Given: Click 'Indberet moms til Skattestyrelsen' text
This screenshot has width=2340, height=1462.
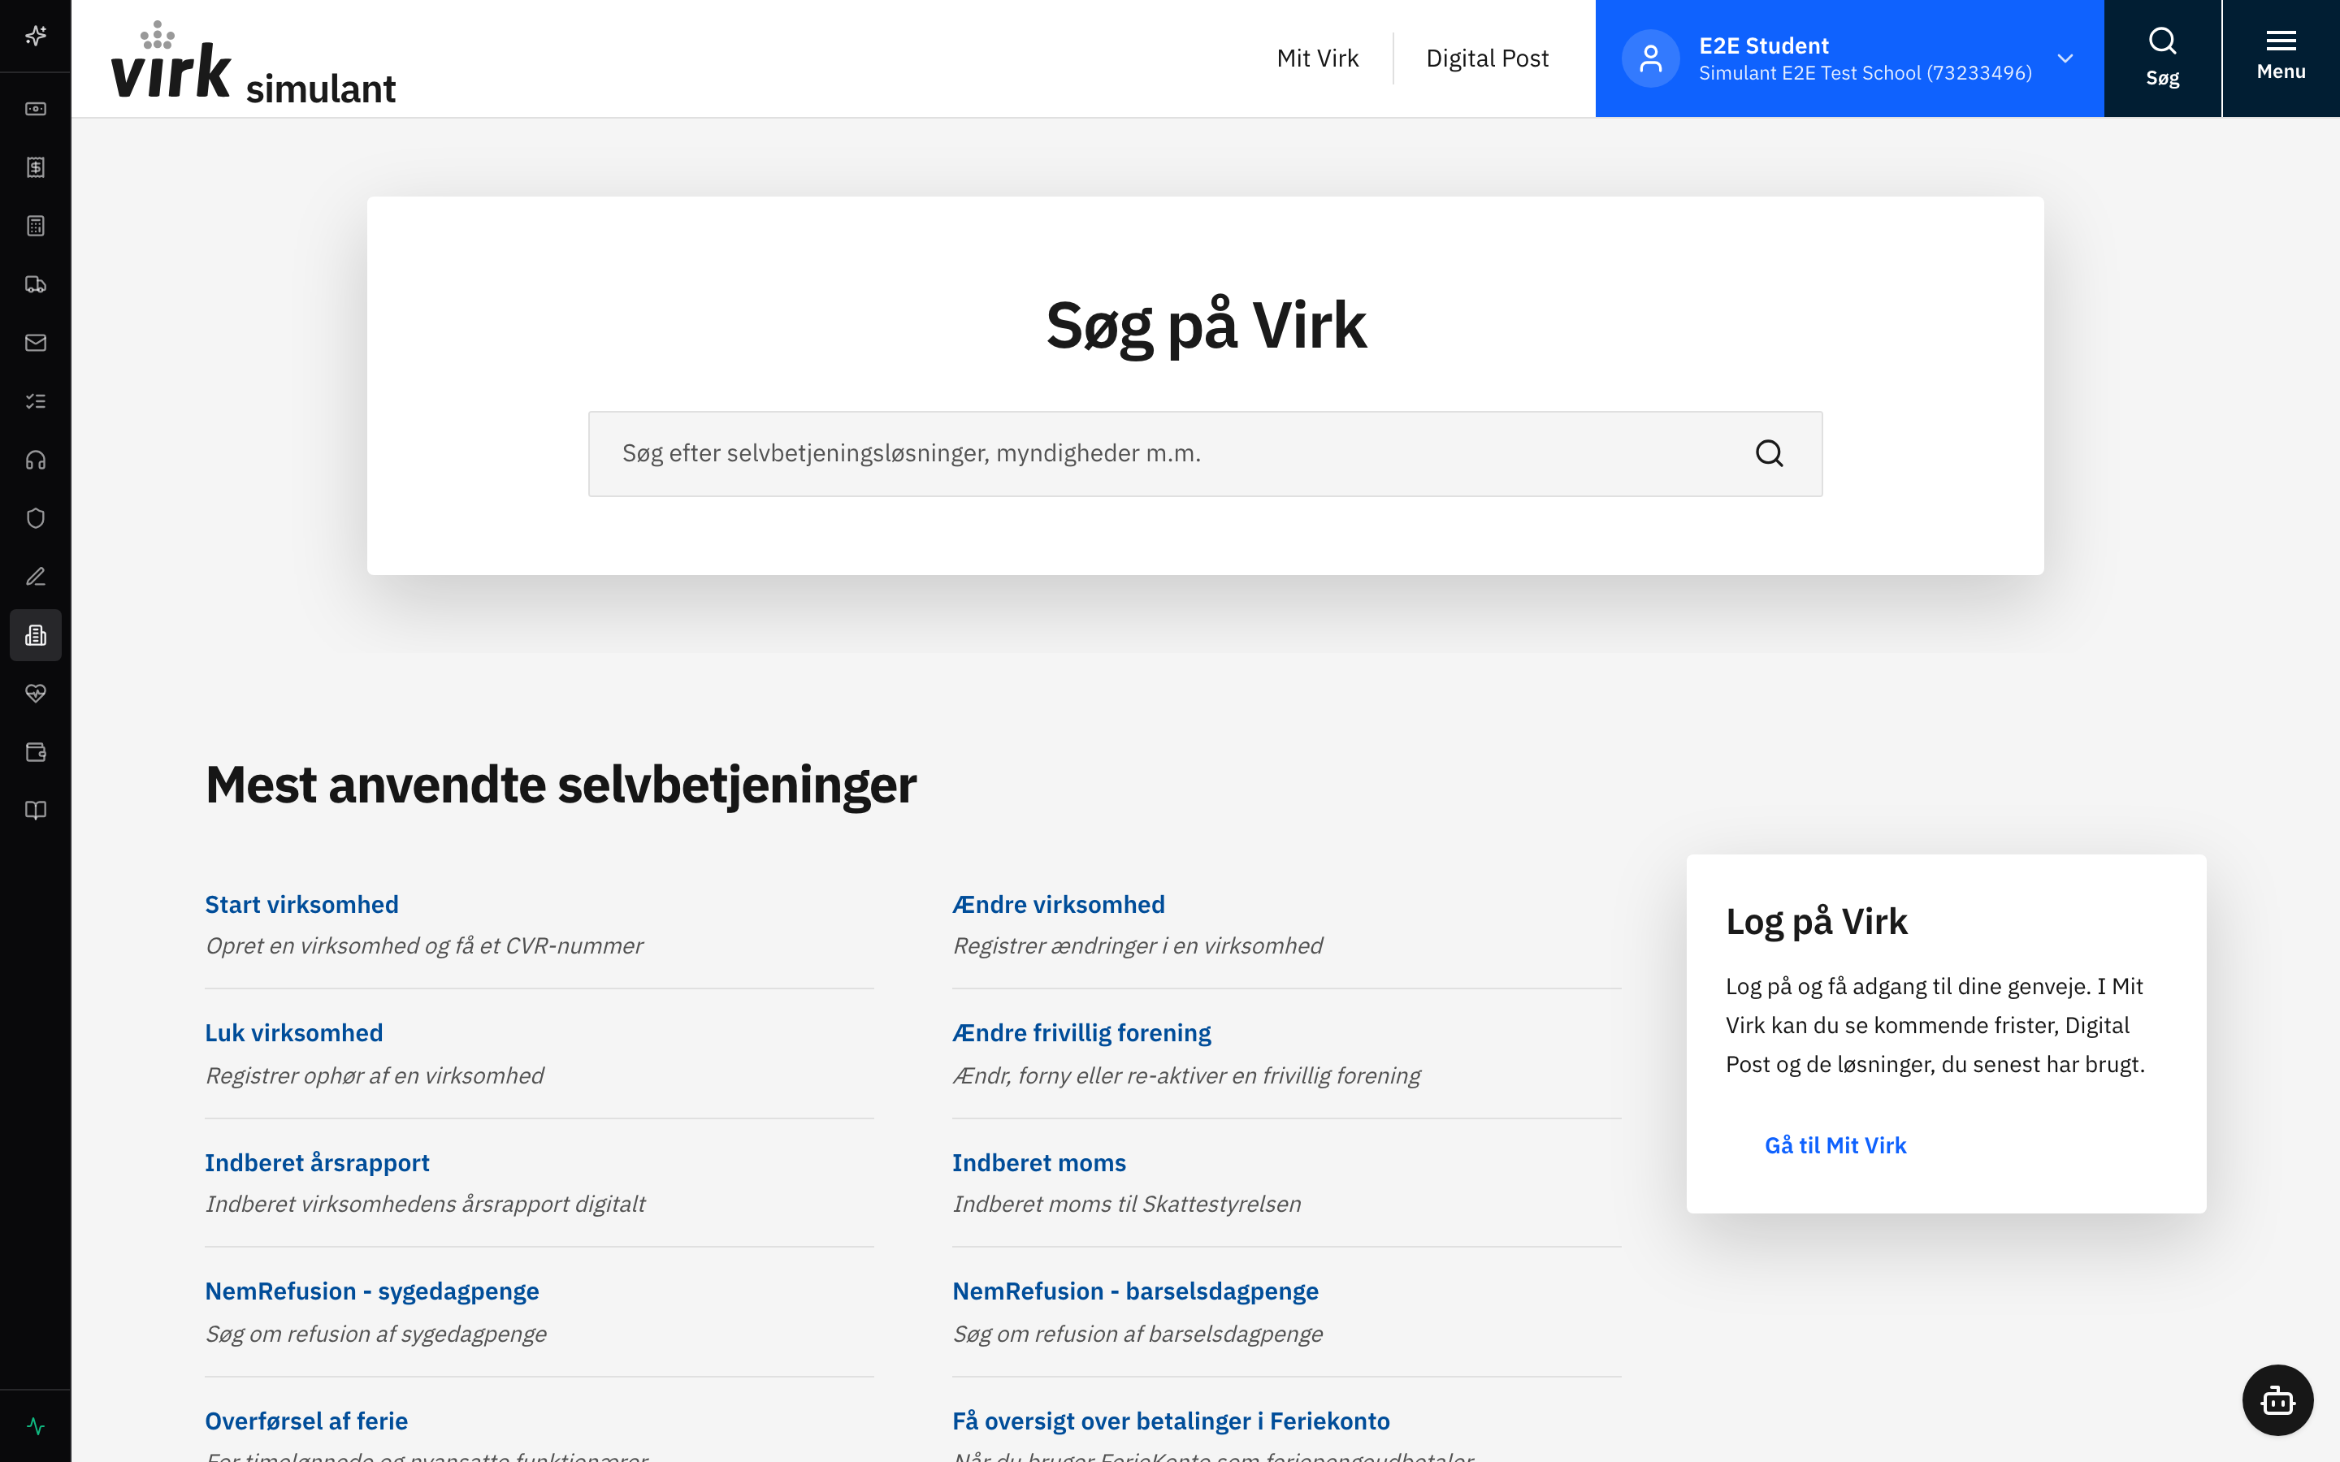Looking at the screenshot, I should click(1126, 1204).
